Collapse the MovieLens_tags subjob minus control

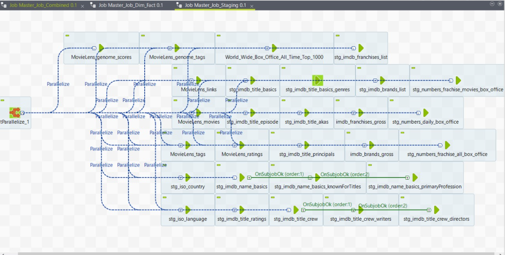point(164,132)
